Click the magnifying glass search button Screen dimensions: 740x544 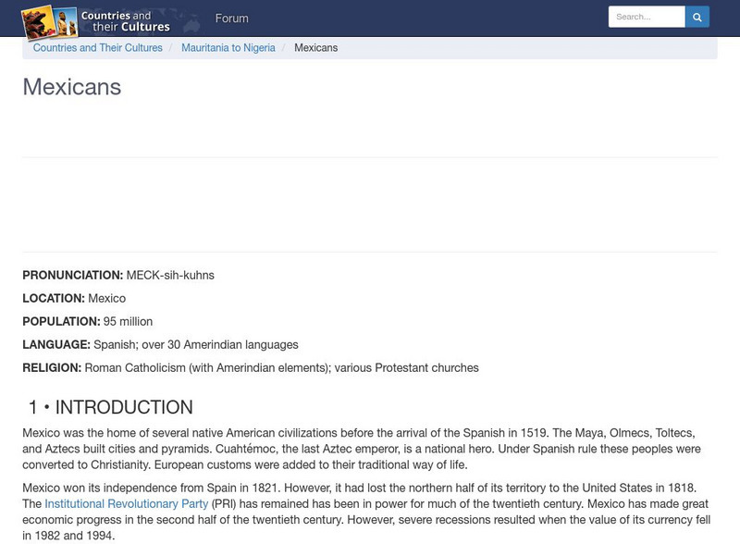pyautogui.click(x=697, y=17)
